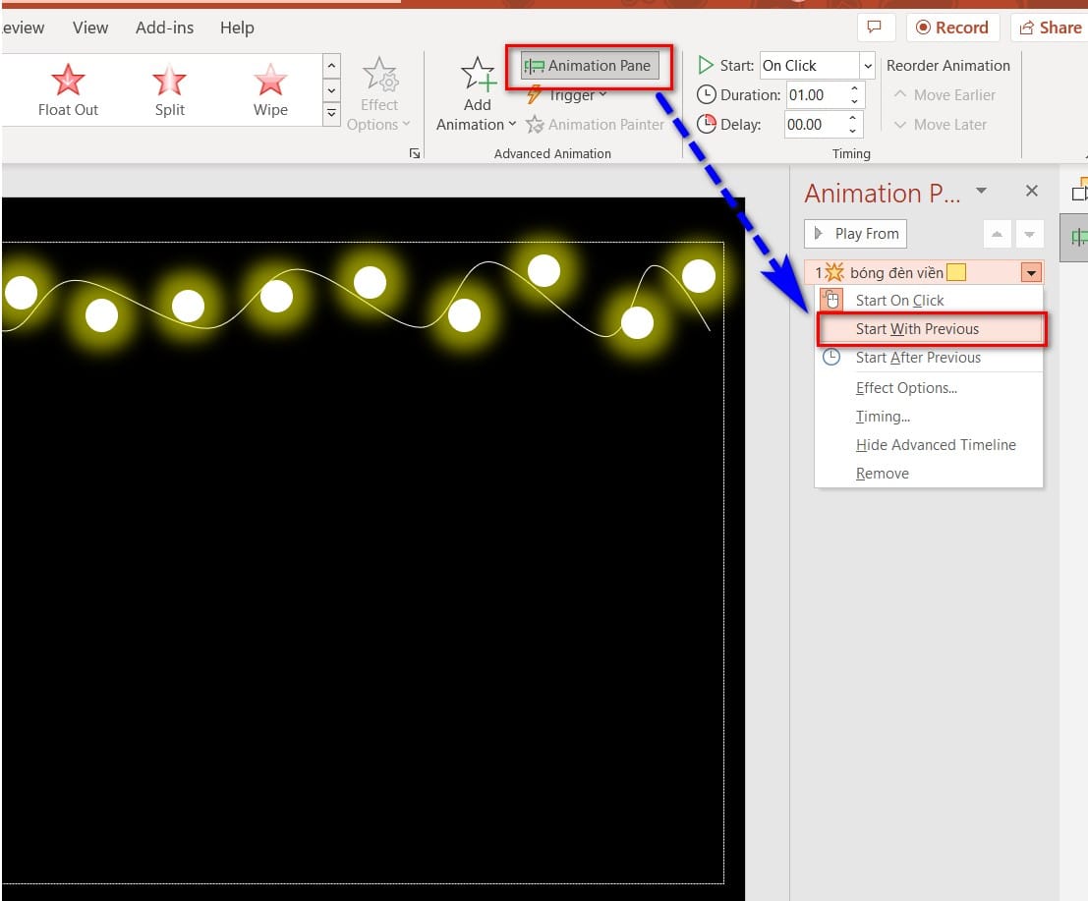Image resolution: width=1088 pixels, height=901 pixels.
Task: Apply the Wipe animation effect
Action: tap(270, 90)
